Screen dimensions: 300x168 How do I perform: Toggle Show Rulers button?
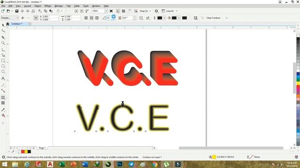[118, 11]
